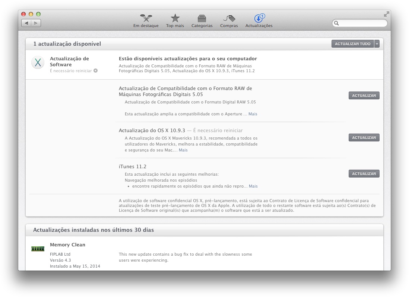Update the RAW compatibility 5.05 package
409x297 pixels.
[x=364, y=95]
